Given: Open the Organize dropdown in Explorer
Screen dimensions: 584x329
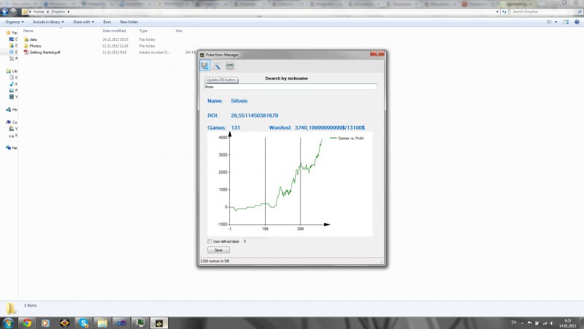Looking at the screenshot, I should click(15, 22).
